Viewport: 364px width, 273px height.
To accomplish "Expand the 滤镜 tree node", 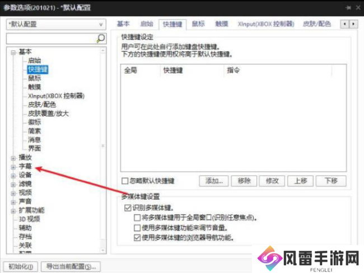I will click(x=13, y=185).
